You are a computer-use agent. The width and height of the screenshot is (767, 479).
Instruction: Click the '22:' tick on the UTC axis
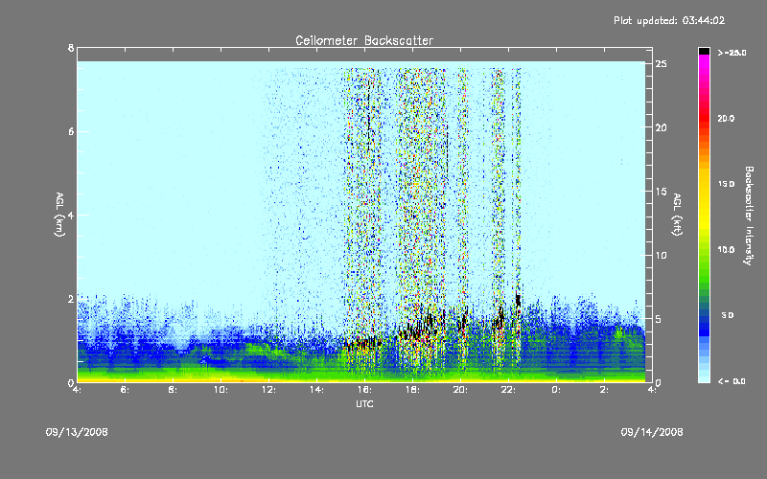tap(508, 390)
